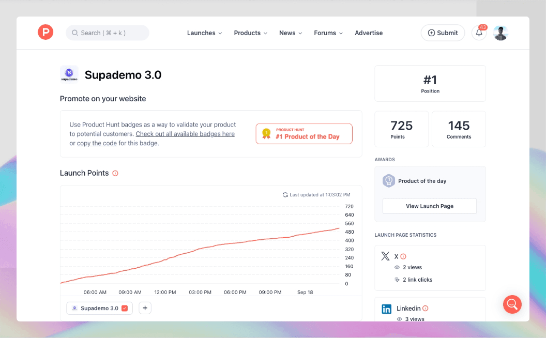The image size is (546, 338).
Task: Click the X (Twitter) icon in launch statistics
Action: pos(385,256)
